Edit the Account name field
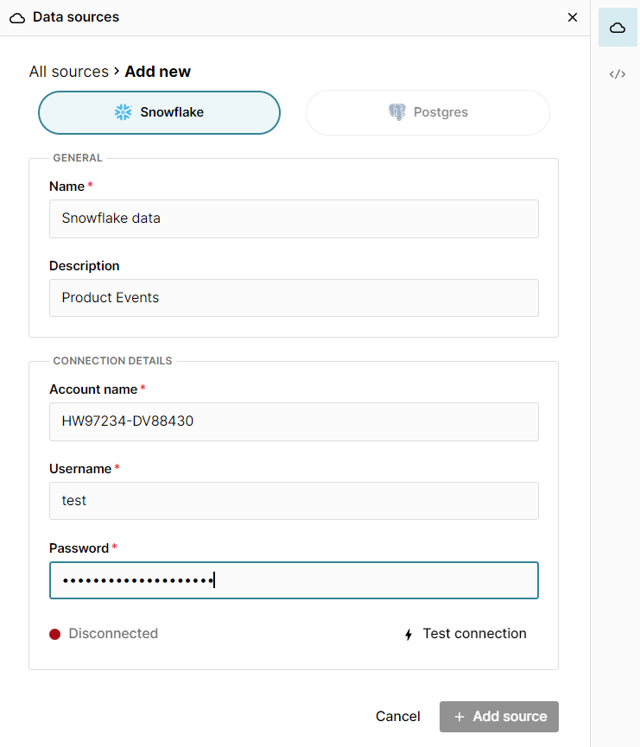This screenshot has height=747, width=640. pyautogui.click(x=294, y=421)
